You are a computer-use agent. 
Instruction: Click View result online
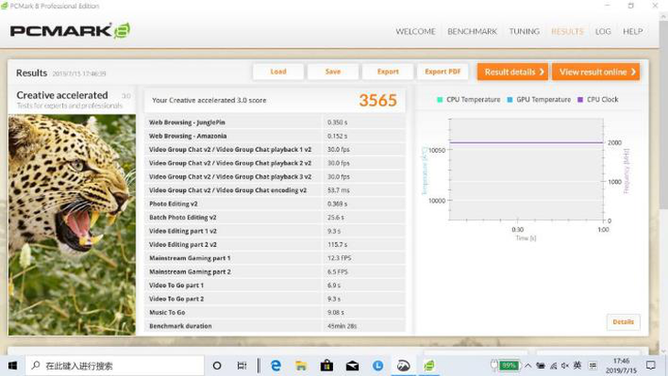click(x=596, y=72)
